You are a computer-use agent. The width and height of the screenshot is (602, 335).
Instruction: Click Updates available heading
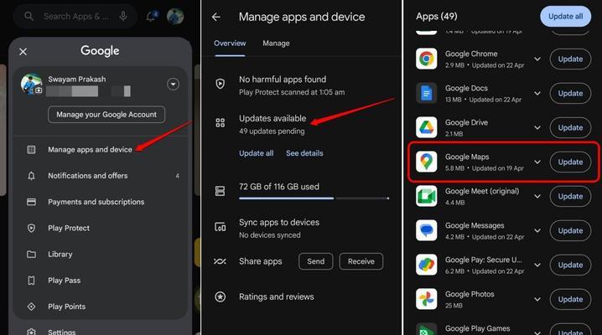pos(272,118)
